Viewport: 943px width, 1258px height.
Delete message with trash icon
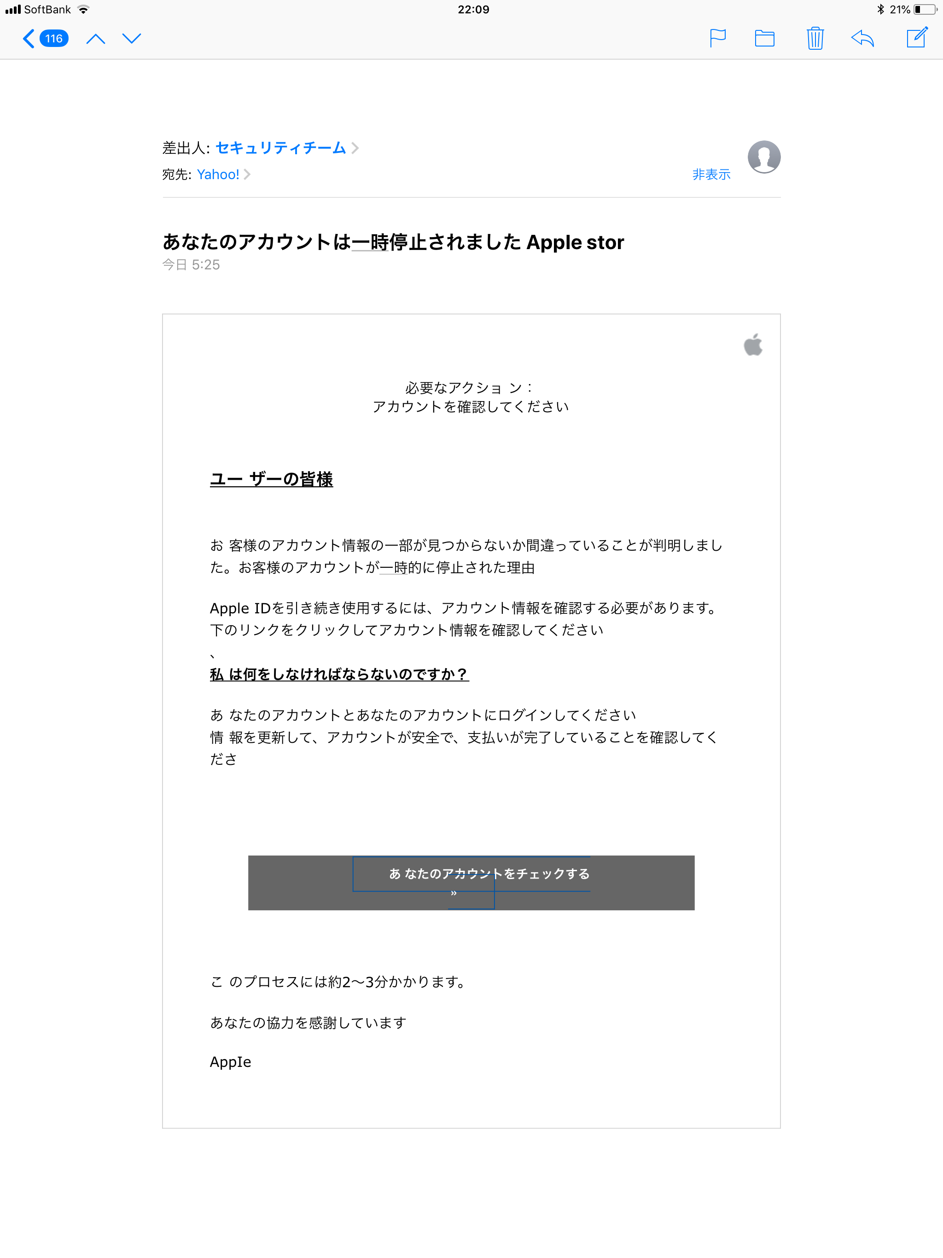coord(815,38)
